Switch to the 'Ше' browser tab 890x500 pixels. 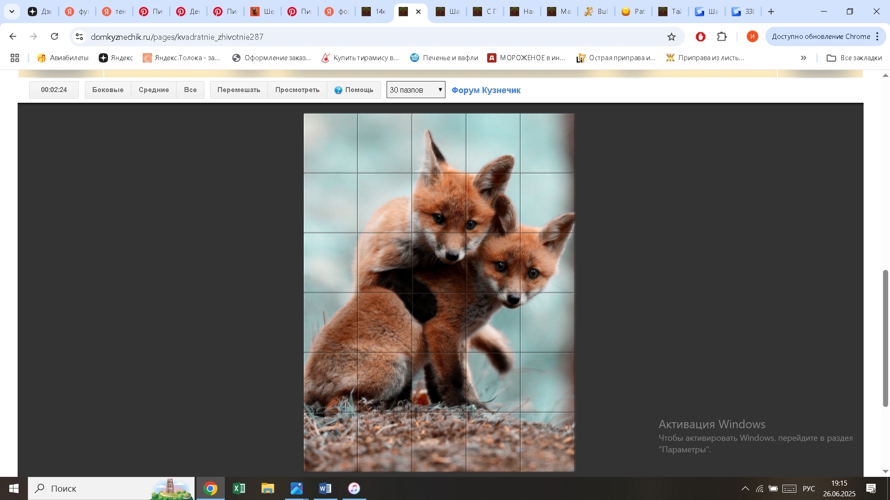pyautogui.click(x=263, y=12)
